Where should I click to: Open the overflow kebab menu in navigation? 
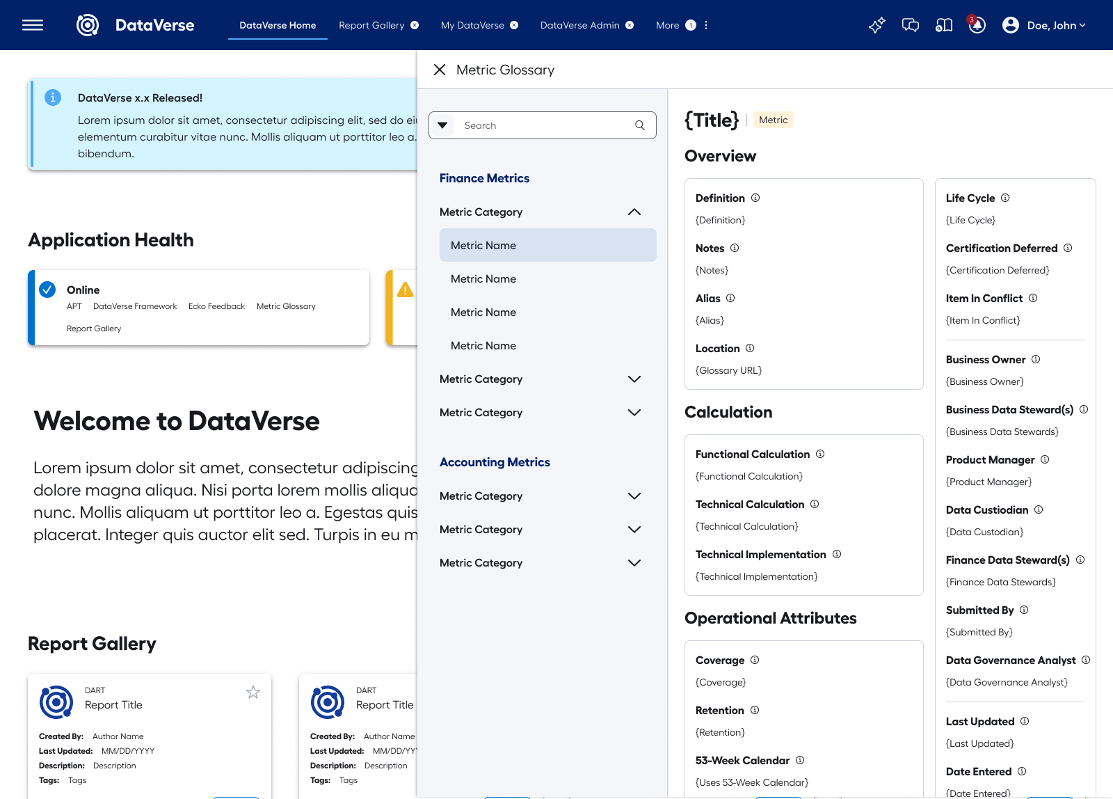coord(705,25)
